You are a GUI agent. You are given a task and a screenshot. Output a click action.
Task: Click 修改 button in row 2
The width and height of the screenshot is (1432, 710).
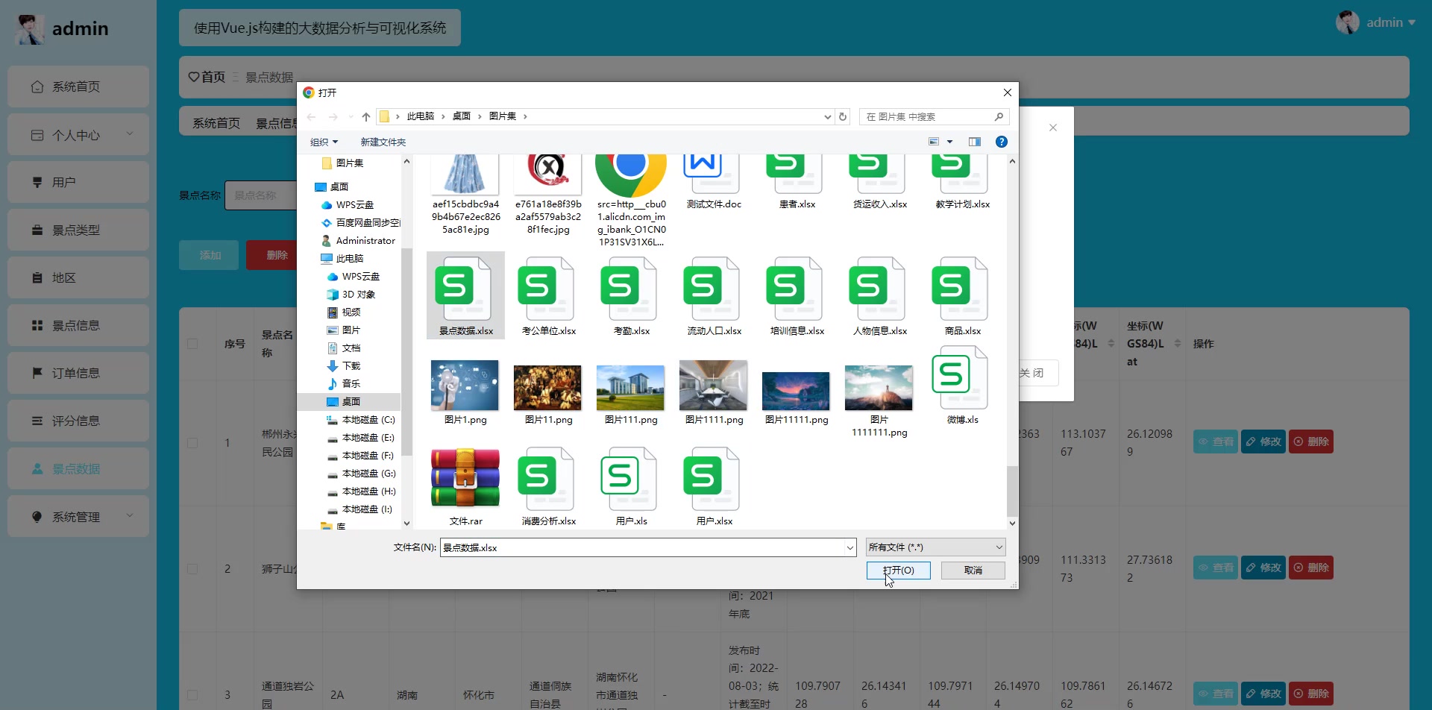pyautogui.click(x=1263, y=568)
